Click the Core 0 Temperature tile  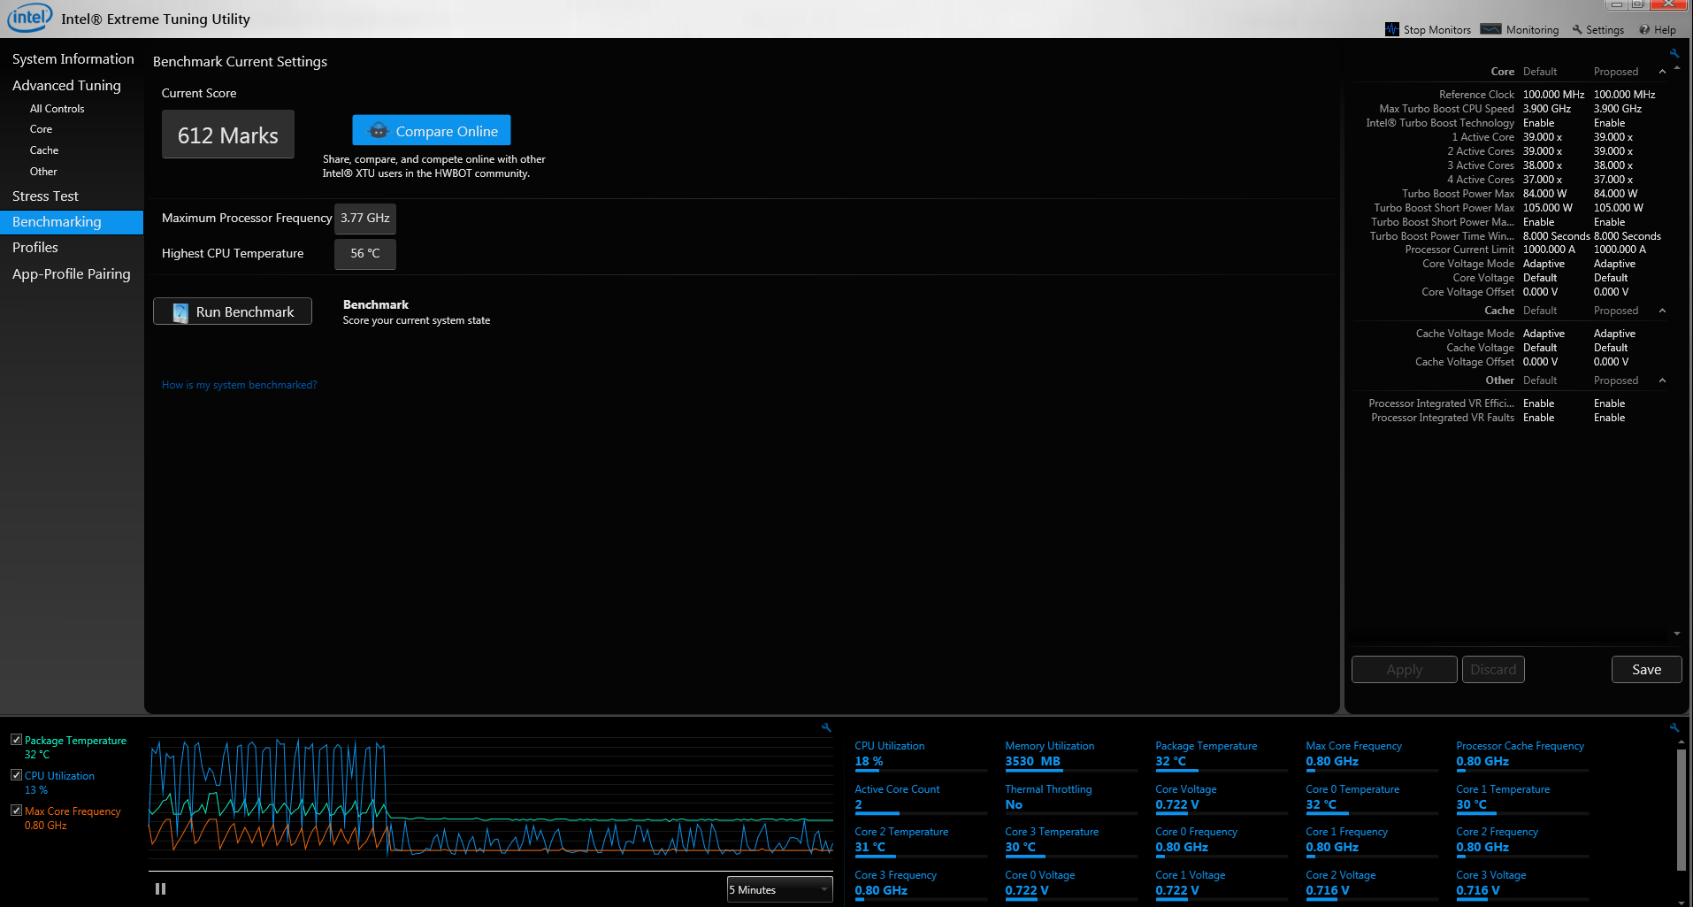click(1371, 797)
